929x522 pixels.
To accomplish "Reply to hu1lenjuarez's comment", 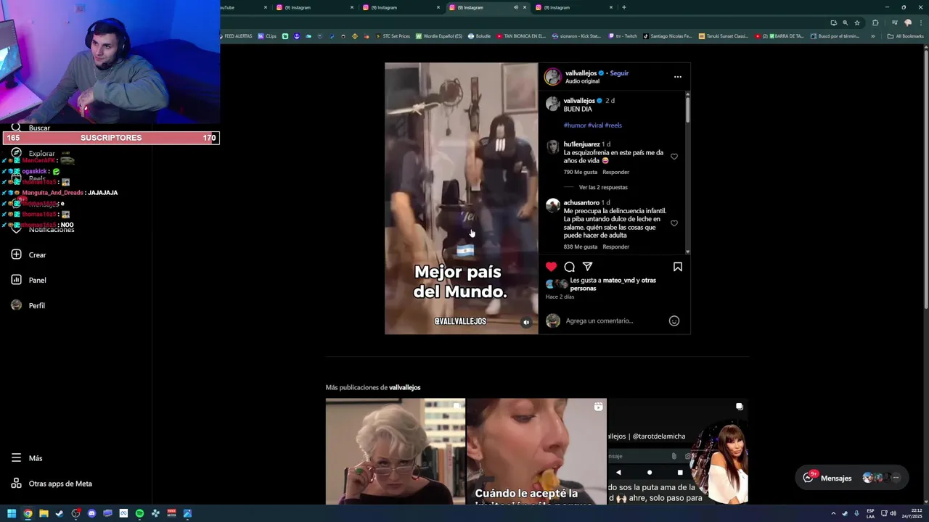I will point(615,172).
